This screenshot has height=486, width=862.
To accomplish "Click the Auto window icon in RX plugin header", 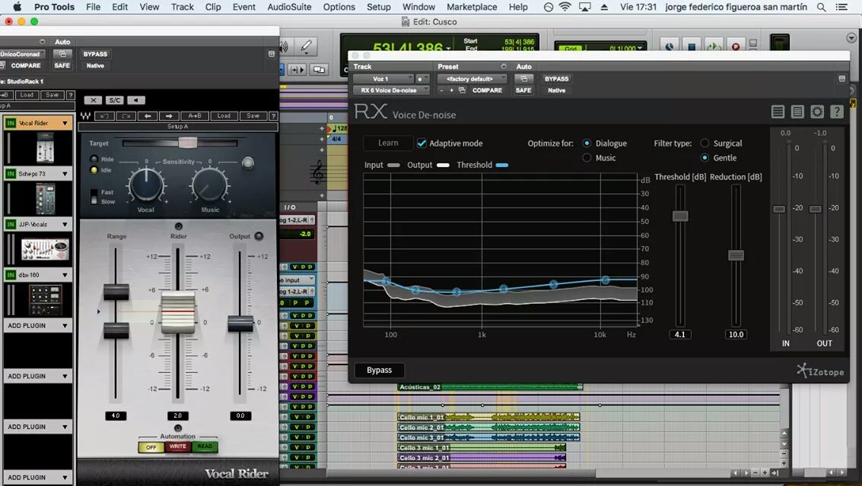I will pyautogui.click(x=523, y=78).
